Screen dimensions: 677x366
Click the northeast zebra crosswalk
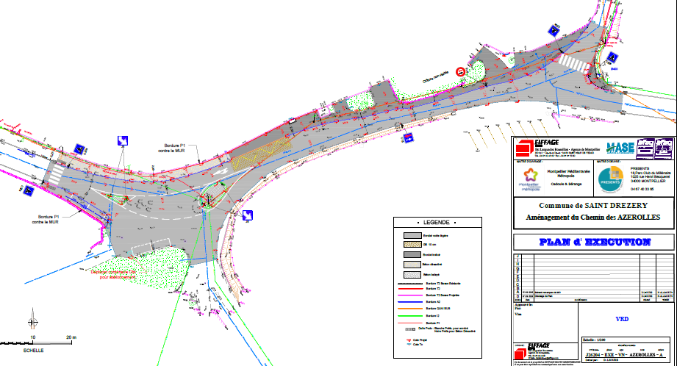(x=574, y=63)
